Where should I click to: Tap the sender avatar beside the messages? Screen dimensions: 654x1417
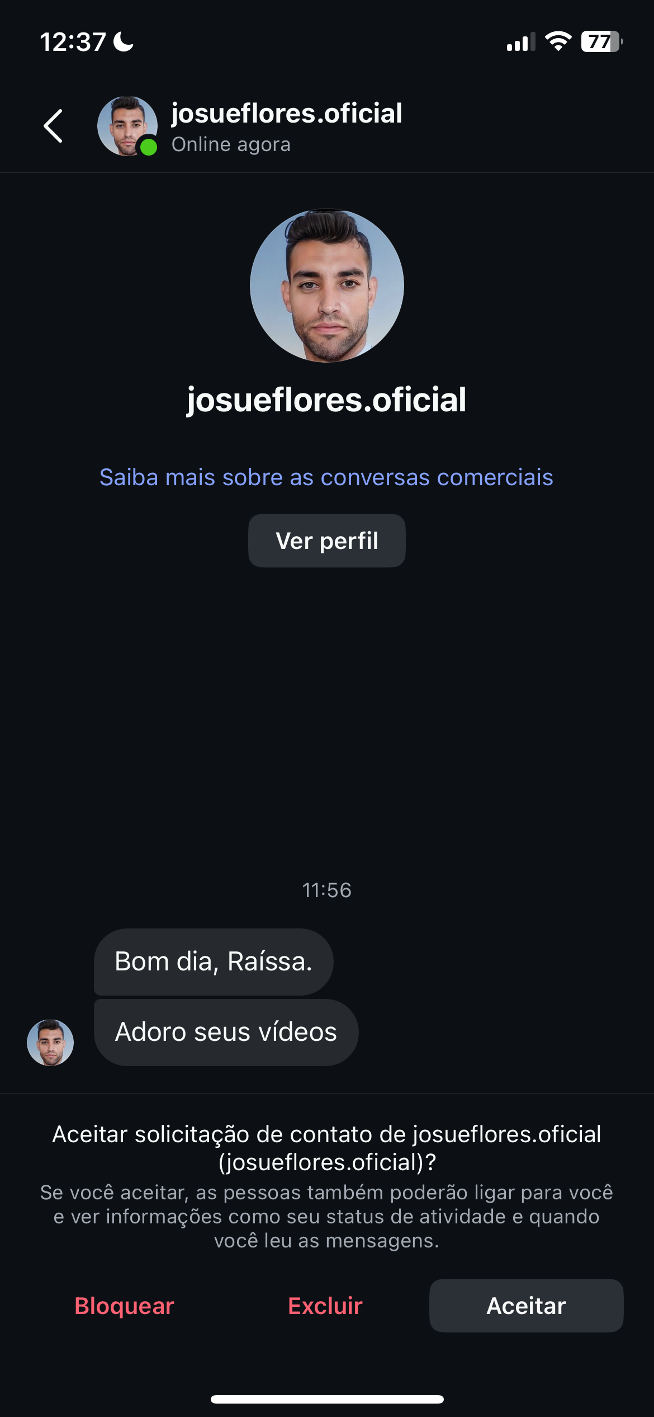50,1042
